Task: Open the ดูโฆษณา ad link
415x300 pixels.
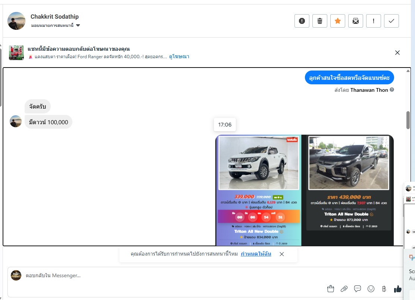Action: pyautogui.click(x=179, y=57)
